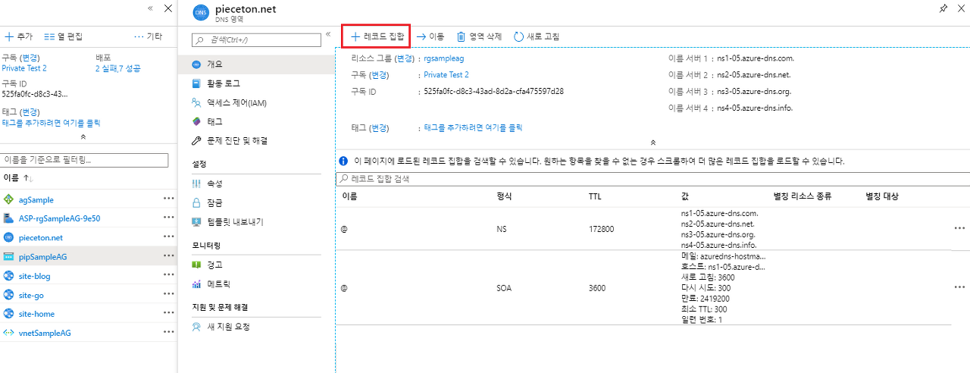The image size is (970, 373).
Task: Click the 이름을 기준으로 필터링 filter field
Action: (85, 160)
